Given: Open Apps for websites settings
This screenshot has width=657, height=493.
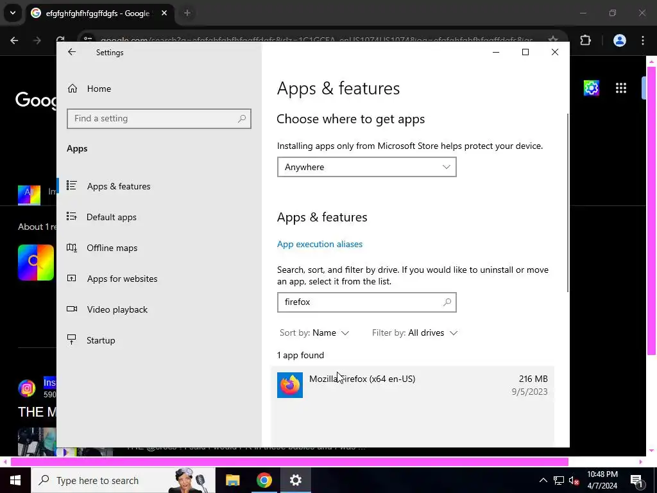Looking at the screenshot, I should [x=122, y=279].
